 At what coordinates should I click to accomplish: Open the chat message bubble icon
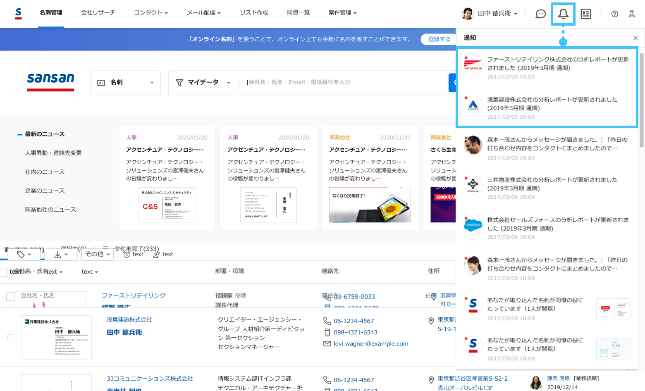(x=540, y=14)
